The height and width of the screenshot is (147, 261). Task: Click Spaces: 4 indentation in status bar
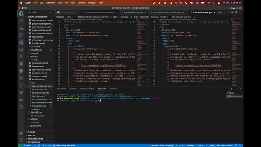pos(191,145)
